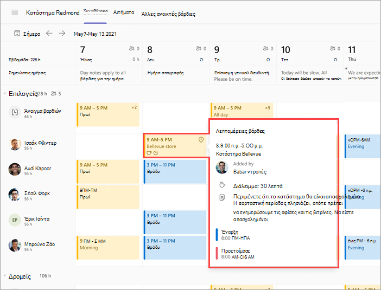
Task: Collapse the Επιλογείς group
Action: click(x=5, y=94)
